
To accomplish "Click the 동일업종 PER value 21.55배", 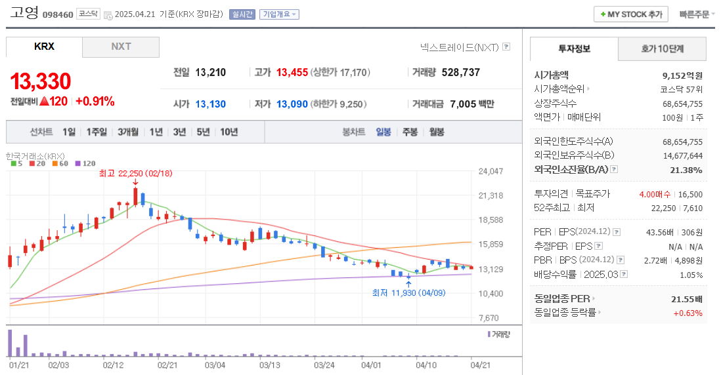I will 686,299.
